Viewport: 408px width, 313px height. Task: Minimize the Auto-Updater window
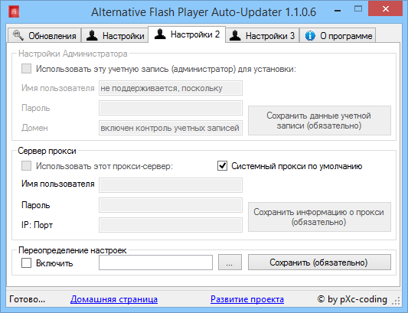(338, 11)
